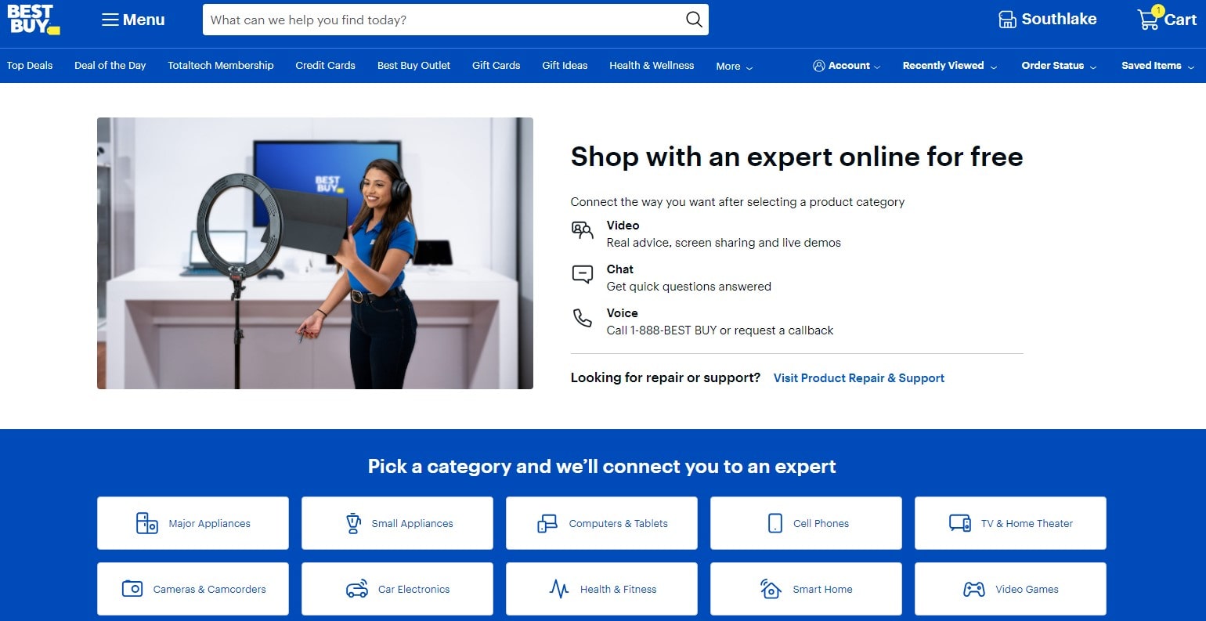Open Gift Cards page

coord(496,66)
